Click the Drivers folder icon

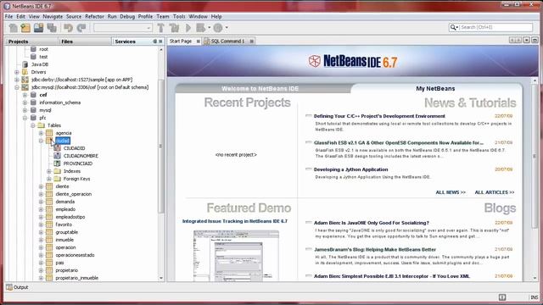[25, 72]
